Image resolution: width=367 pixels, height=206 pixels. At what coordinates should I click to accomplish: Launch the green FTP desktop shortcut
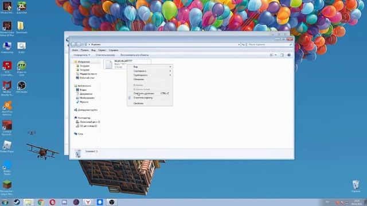point(22,69)
